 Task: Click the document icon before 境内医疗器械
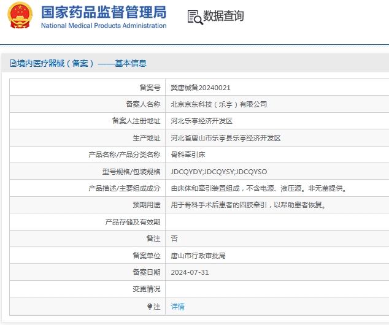click(13, 63)
